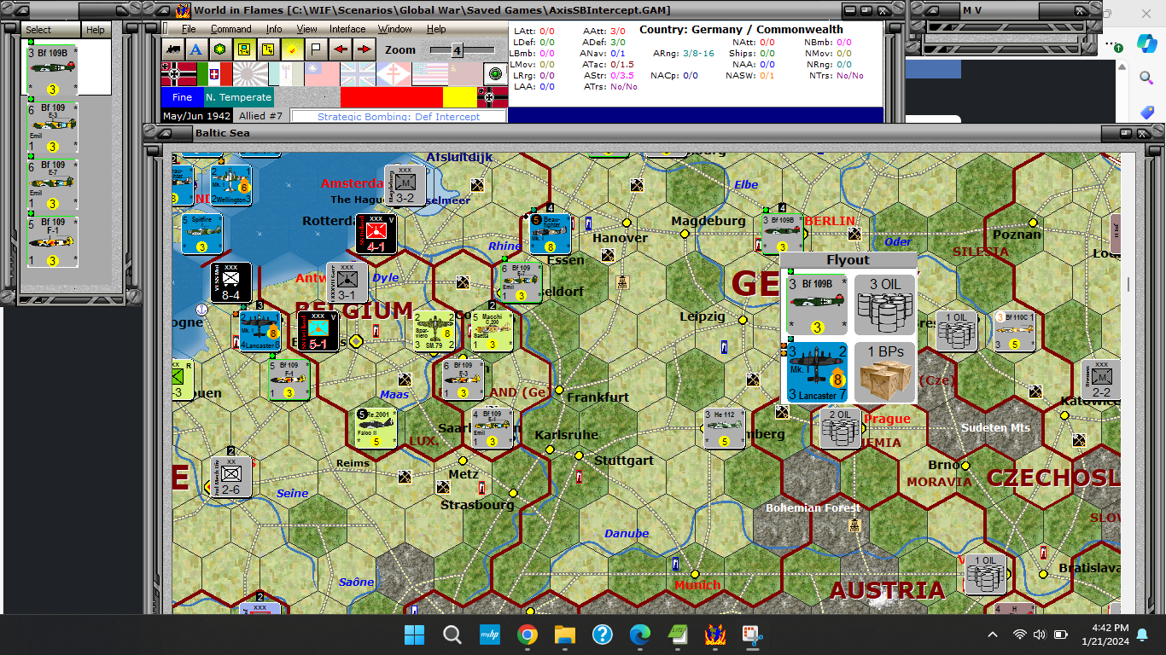The width and height of the screenshot is (1166, 655).
Task: Click the Bf 109B unit in Flyout popup
Action: (x=817, y=304)
